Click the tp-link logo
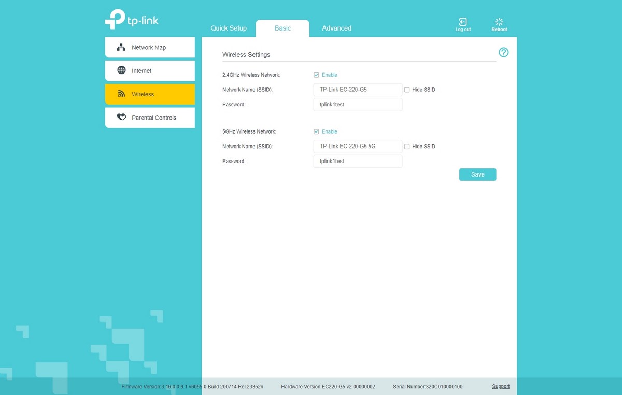Image resolution: width=622 pixels, height=395 pixels. (132, 20)
